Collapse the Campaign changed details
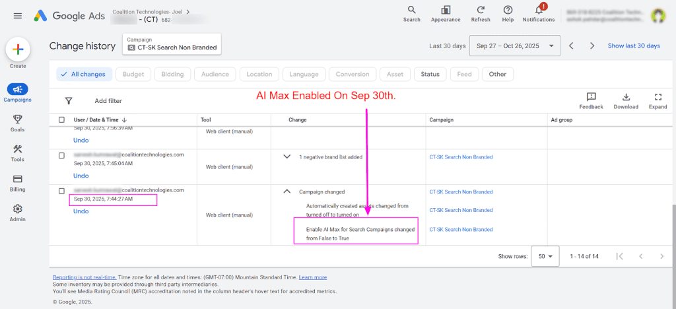The height and width of the screenshot is (309, 676). coord(287,191)
